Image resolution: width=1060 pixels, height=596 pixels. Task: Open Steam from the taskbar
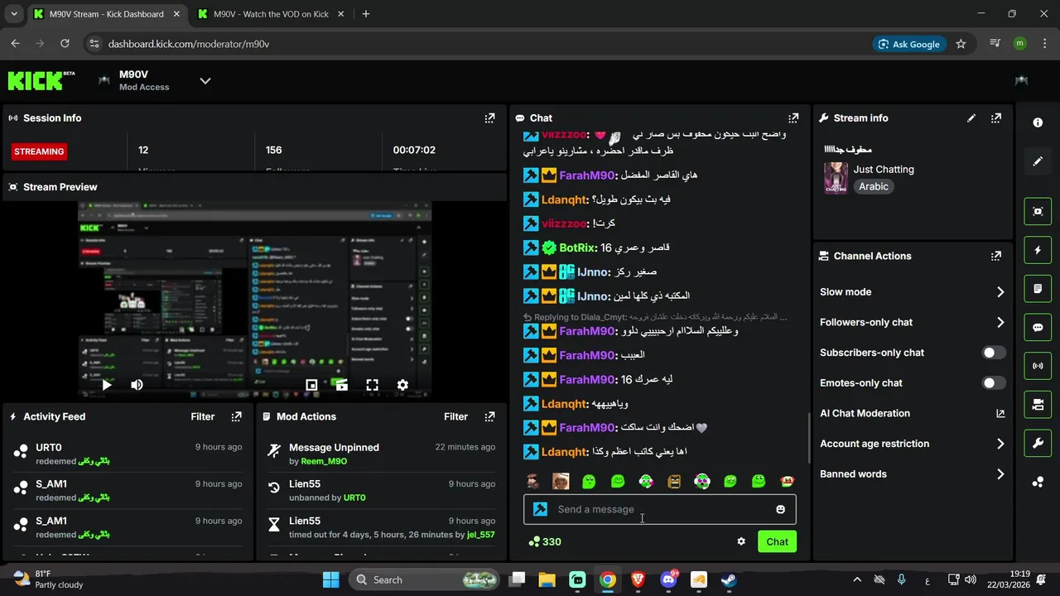pos(729,579)
